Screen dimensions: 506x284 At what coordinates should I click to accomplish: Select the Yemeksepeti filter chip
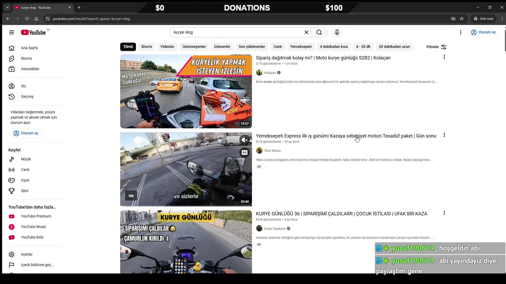point(301,47)
